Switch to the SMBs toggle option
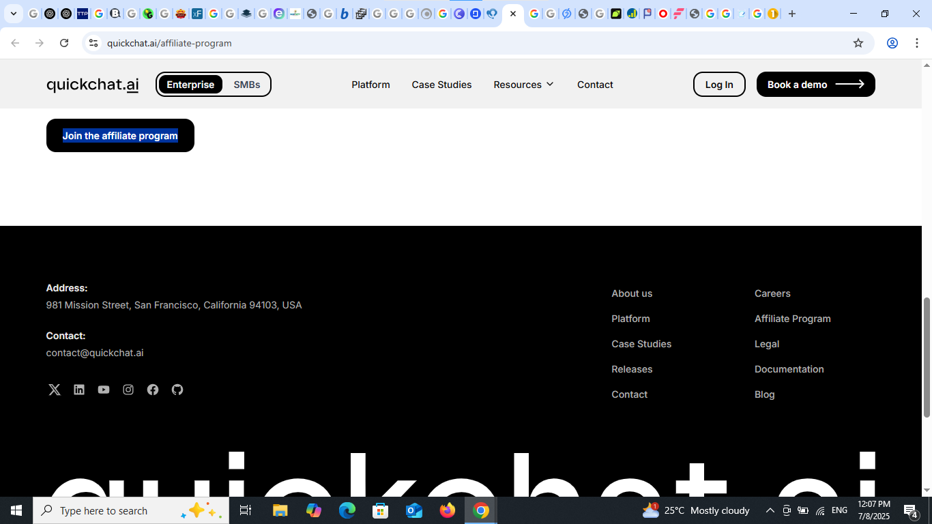This screenshot has width=932, height=524. tap(247, 85)
